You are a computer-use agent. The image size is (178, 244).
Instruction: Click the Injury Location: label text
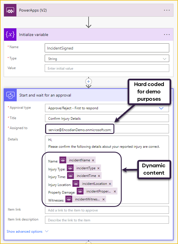(60, 185)
